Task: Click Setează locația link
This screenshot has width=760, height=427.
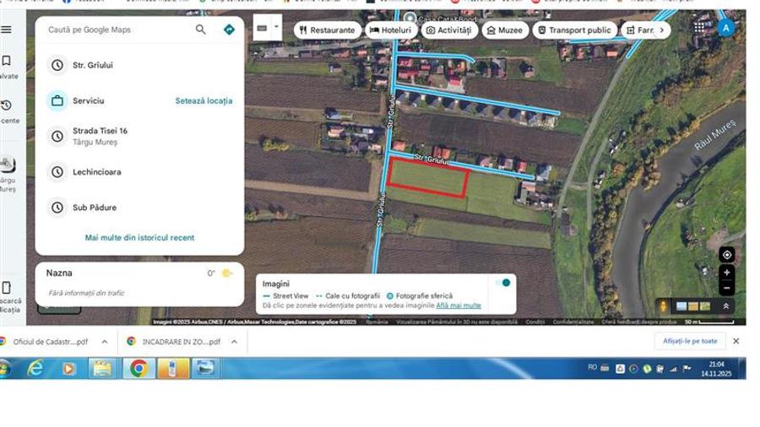Action: coord(204,100)
